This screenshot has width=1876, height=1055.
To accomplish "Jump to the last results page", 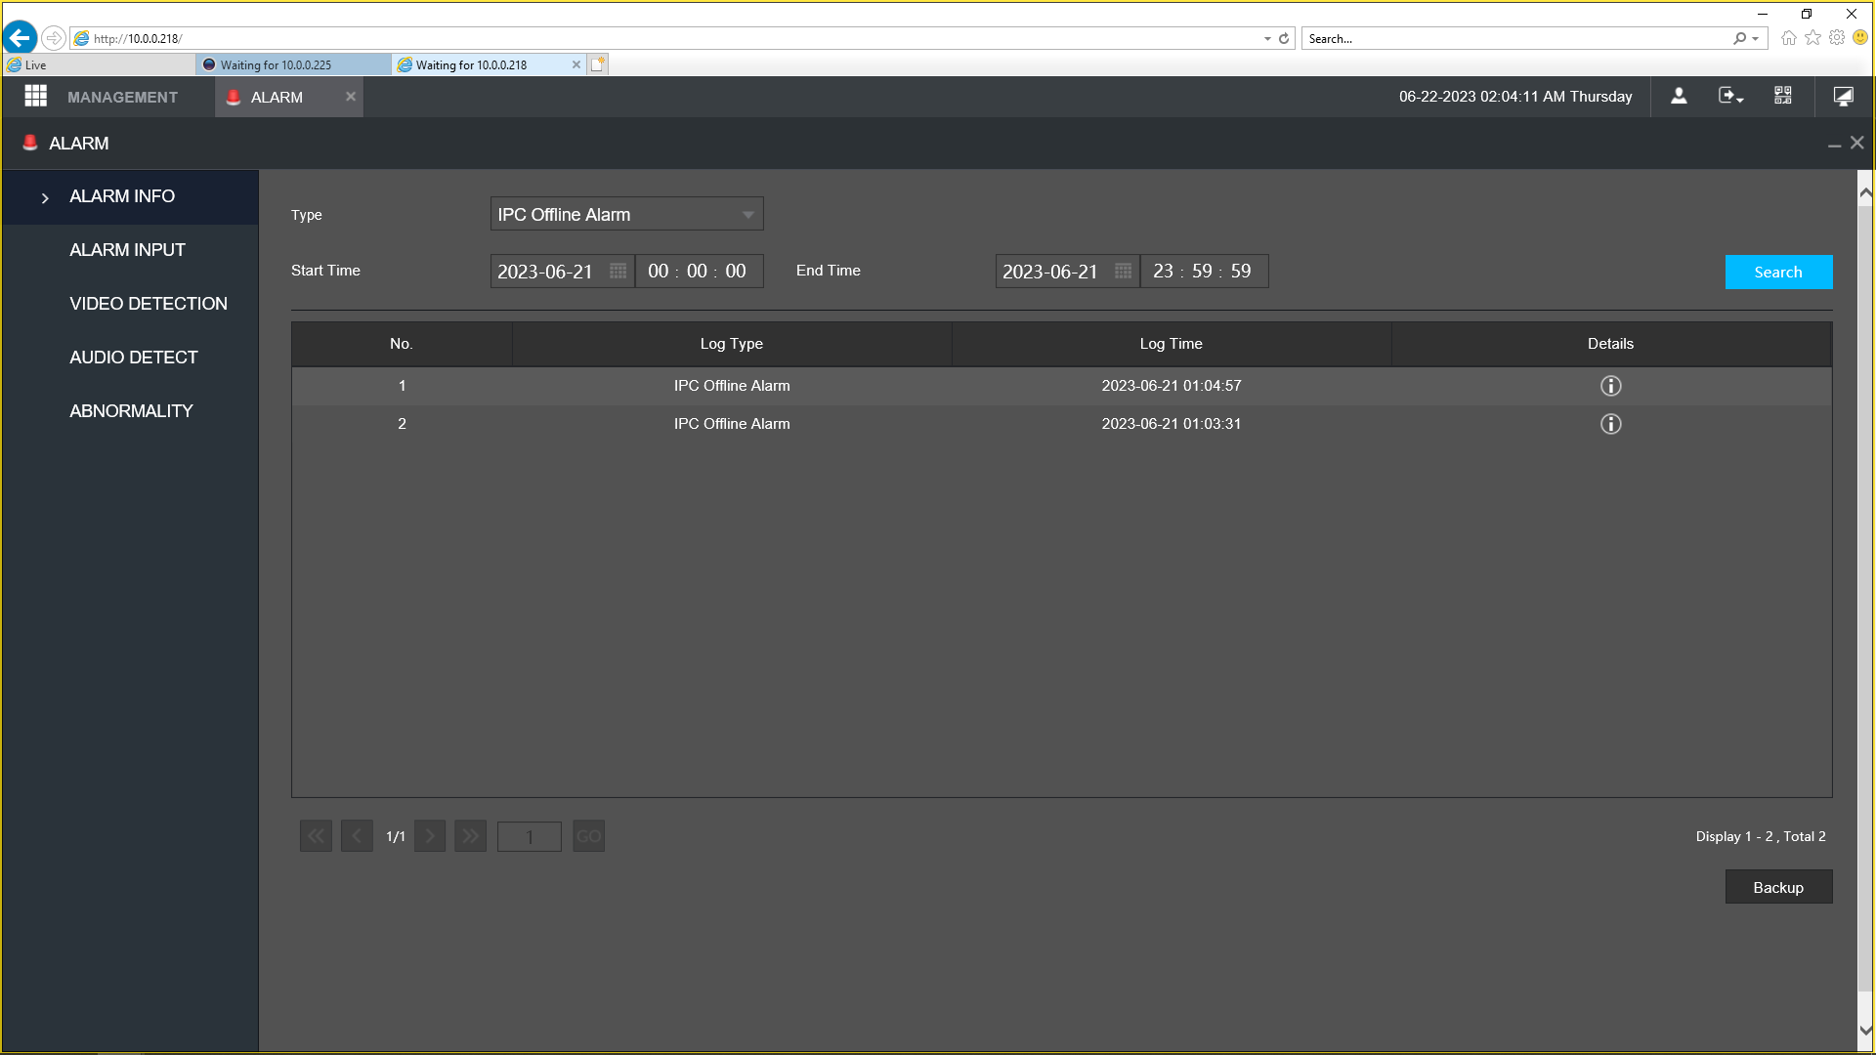I will 471,836.
